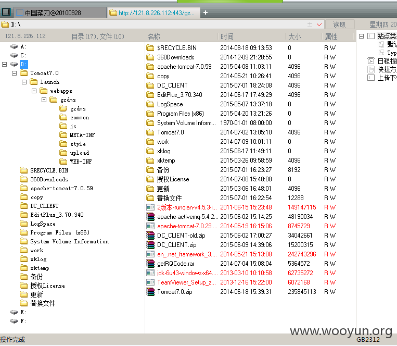Select LogSpace folder in left tree
Screen dimensions: 397x346
43,224
